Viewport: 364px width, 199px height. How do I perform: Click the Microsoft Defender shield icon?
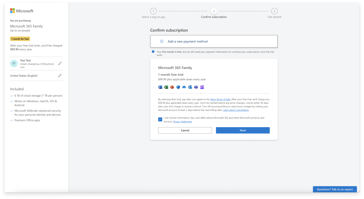[x=178, y=87]
